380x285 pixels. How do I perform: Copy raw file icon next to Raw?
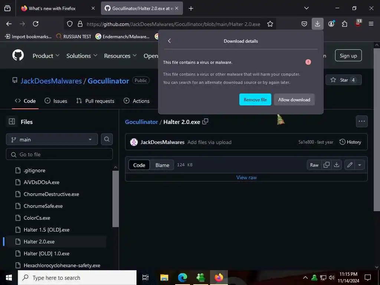(x=327, y=165)
